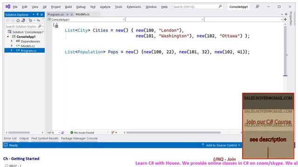This screenshot has height=167, width=298.
Task: Click magnifier icon in top search box
Action: coord(220,6)
